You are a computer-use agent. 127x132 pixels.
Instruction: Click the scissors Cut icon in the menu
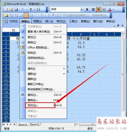point(23,37)
